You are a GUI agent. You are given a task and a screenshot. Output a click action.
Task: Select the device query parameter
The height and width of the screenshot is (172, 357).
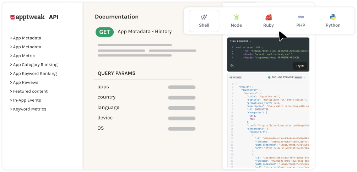click(105, 118)
